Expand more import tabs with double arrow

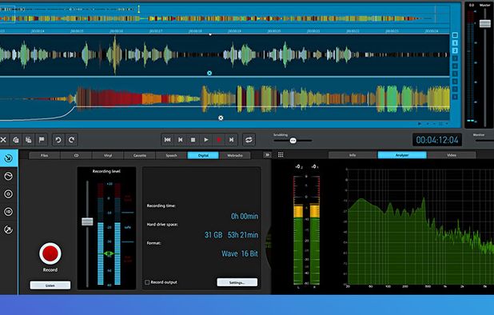pos(267,155)
